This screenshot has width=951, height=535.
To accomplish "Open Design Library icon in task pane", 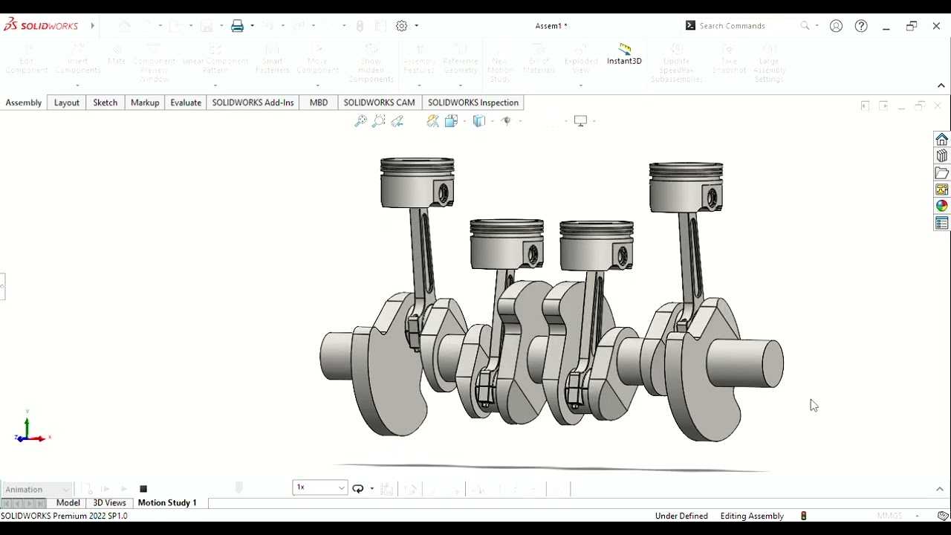I will click(942, 156).
